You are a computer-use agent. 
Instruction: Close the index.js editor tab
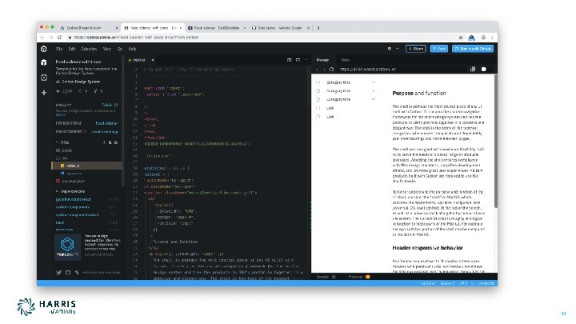153,60
